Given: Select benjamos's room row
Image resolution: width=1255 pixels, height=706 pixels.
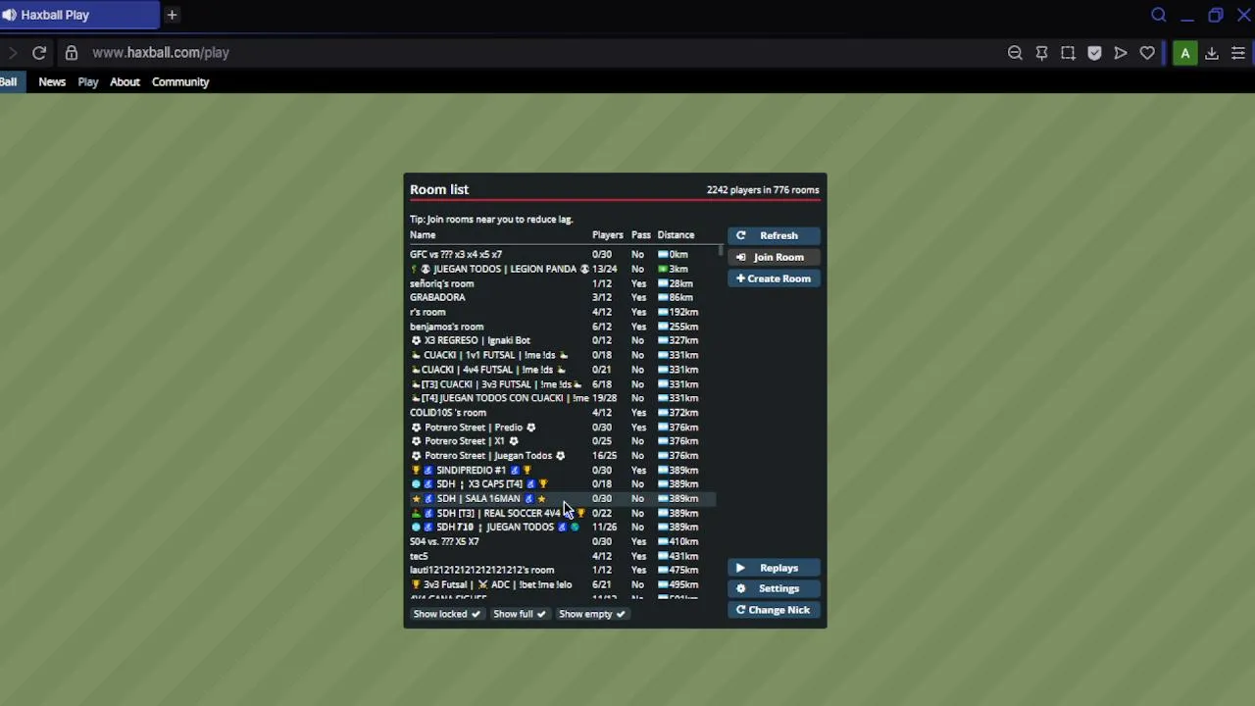Looking at the screenshot, I should pos(563,327).
